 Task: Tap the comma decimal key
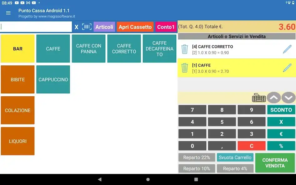click(222, 146)
